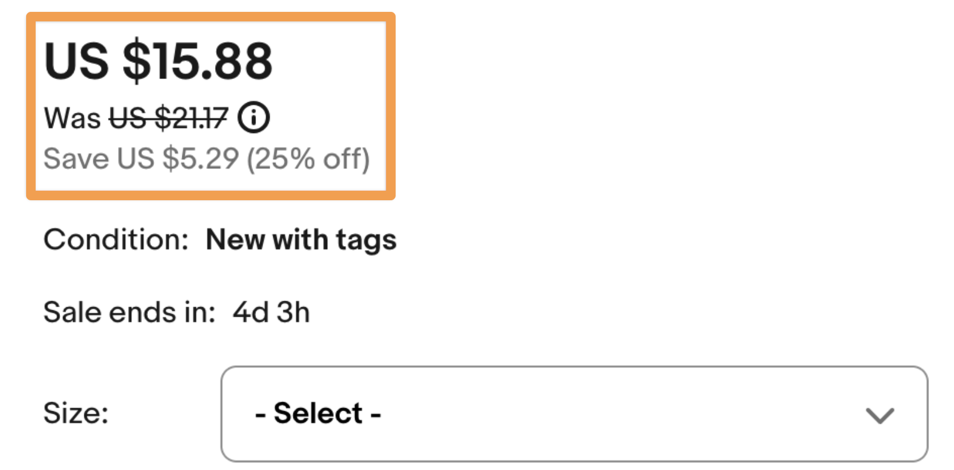This screenshot has height=470, width=954.
Task: Click the 'Sale ends in: 4d 3h' label
Action: [x=176, y=311]
